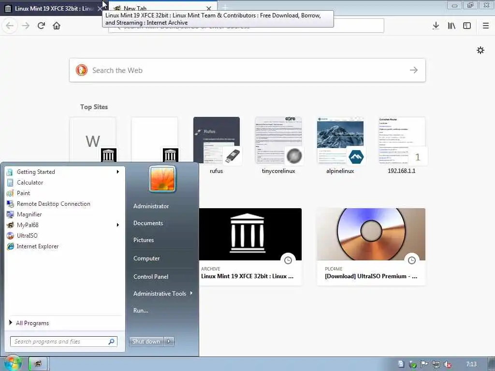
Task: Click the Windows Start orb
Action: point(13,363)
